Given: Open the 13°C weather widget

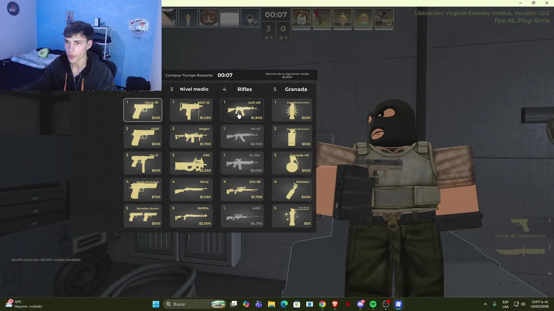Looking at the screenshot, I should tap(24, 304).
